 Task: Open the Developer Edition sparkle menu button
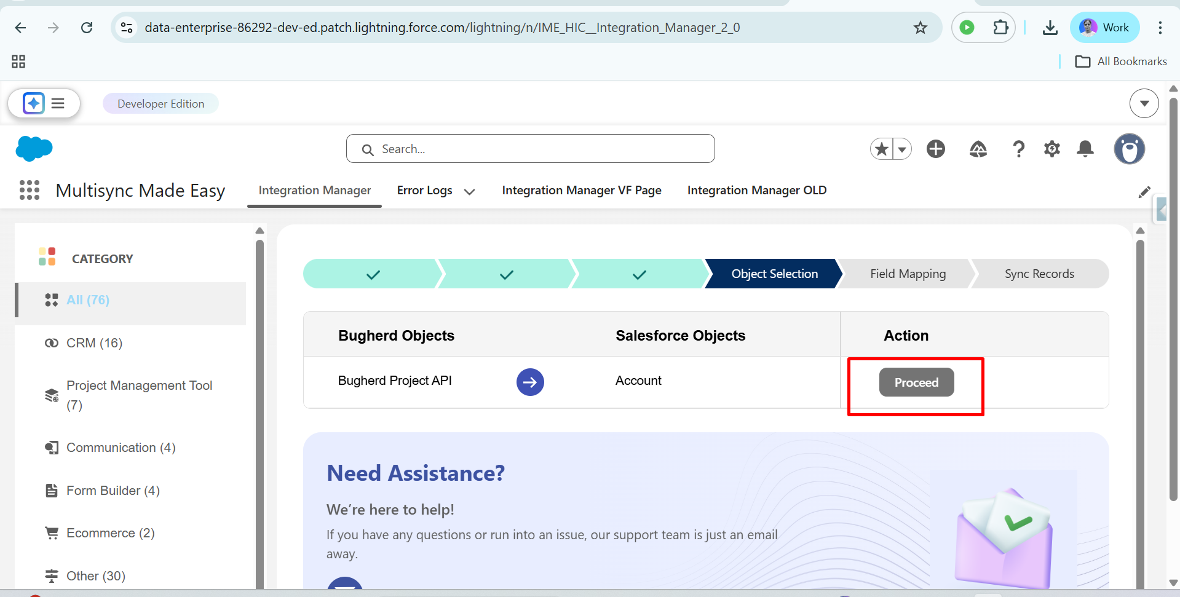click(44, 103)
